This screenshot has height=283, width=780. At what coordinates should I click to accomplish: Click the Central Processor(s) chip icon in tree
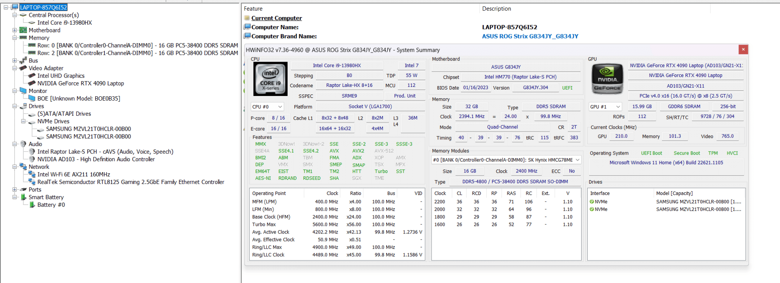click(x=23, y=15)
